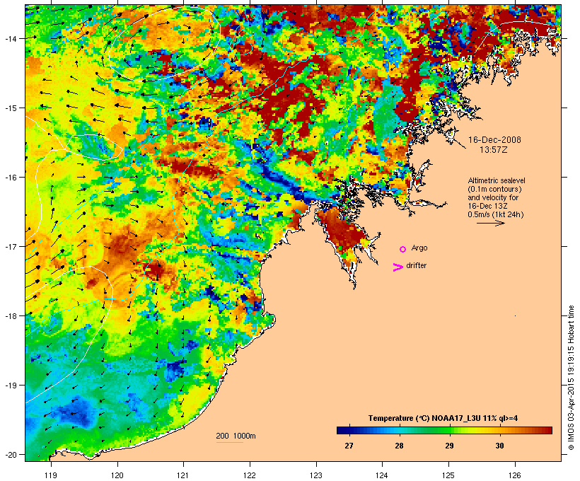Image resolution: width=580 pixels, height=481 pixels.
Task: Click the '16-Dec-2008' date label
Action: 494,140
